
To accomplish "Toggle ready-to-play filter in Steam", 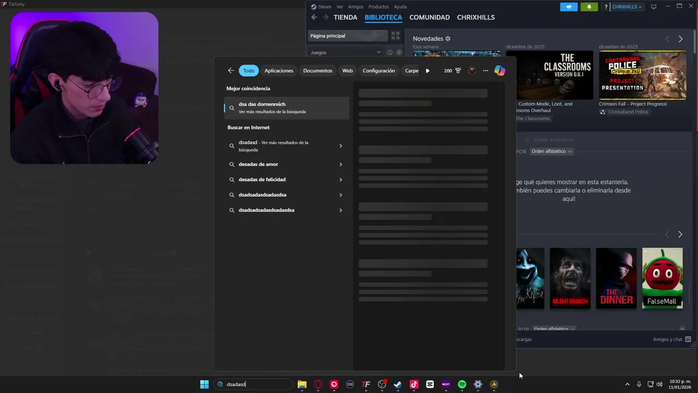I will coord(399,52).
